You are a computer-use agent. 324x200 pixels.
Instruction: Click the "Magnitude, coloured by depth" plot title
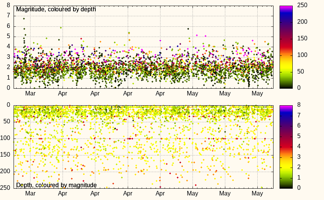pyautogui.click(x=56, y=9)
